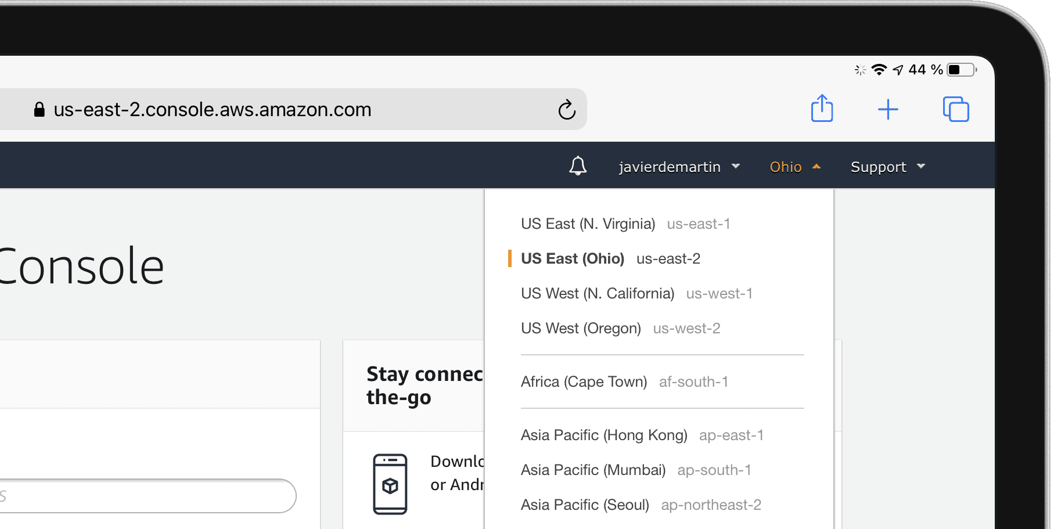Image resolution: width=1054 pixels, height=529 pixels.
Task: Open a new tab with plus icon
Action: tap(888, 109)
